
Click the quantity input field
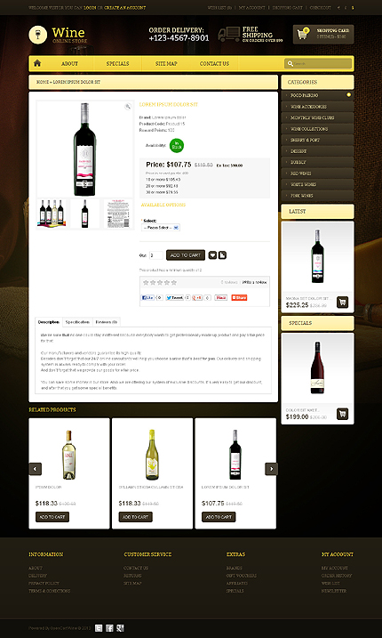click(156, 255)
